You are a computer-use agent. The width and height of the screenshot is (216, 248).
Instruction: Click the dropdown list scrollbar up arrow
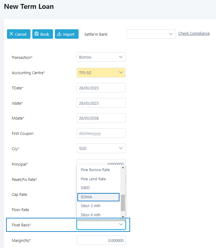[x=123, y=168]
